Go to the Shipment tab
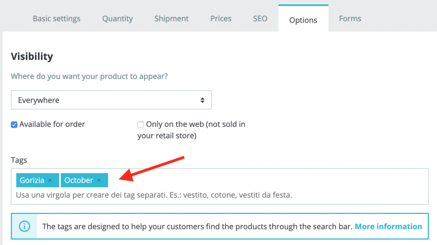 click(x=171, y=19)
